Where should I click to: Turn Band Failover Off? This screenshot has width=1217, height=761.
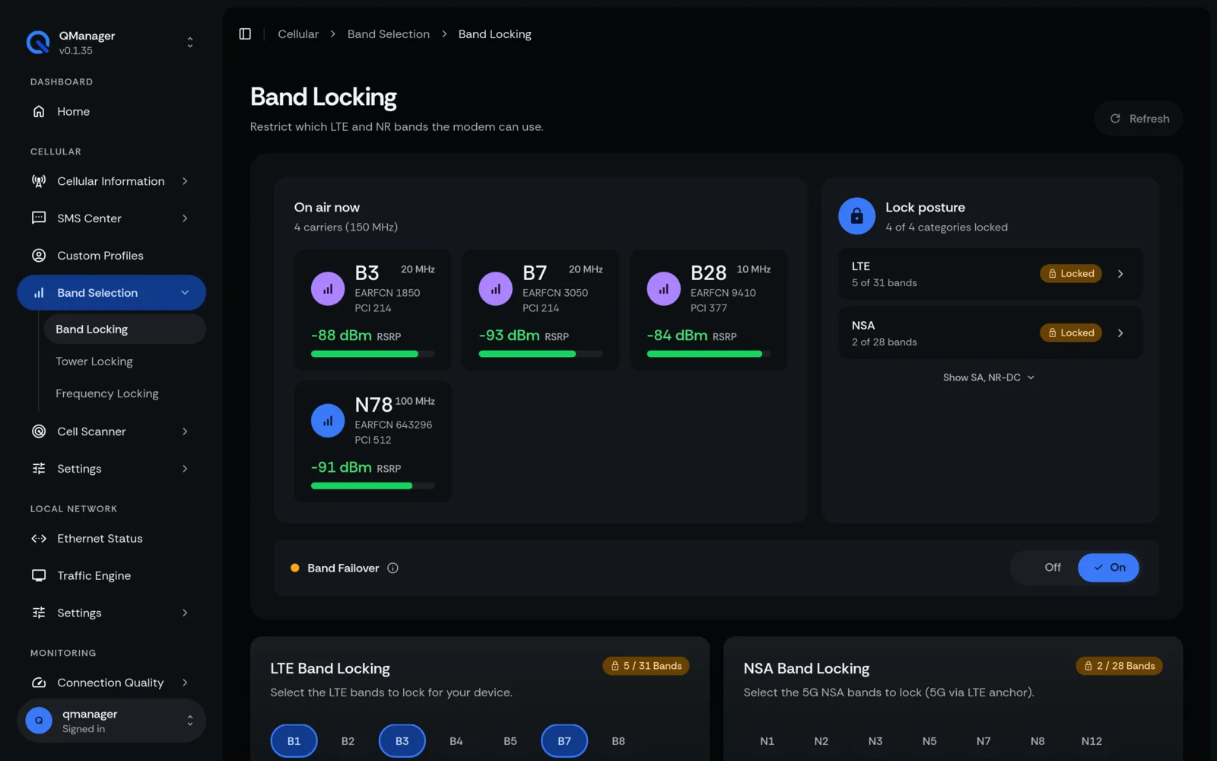(x=1053, y=568)
